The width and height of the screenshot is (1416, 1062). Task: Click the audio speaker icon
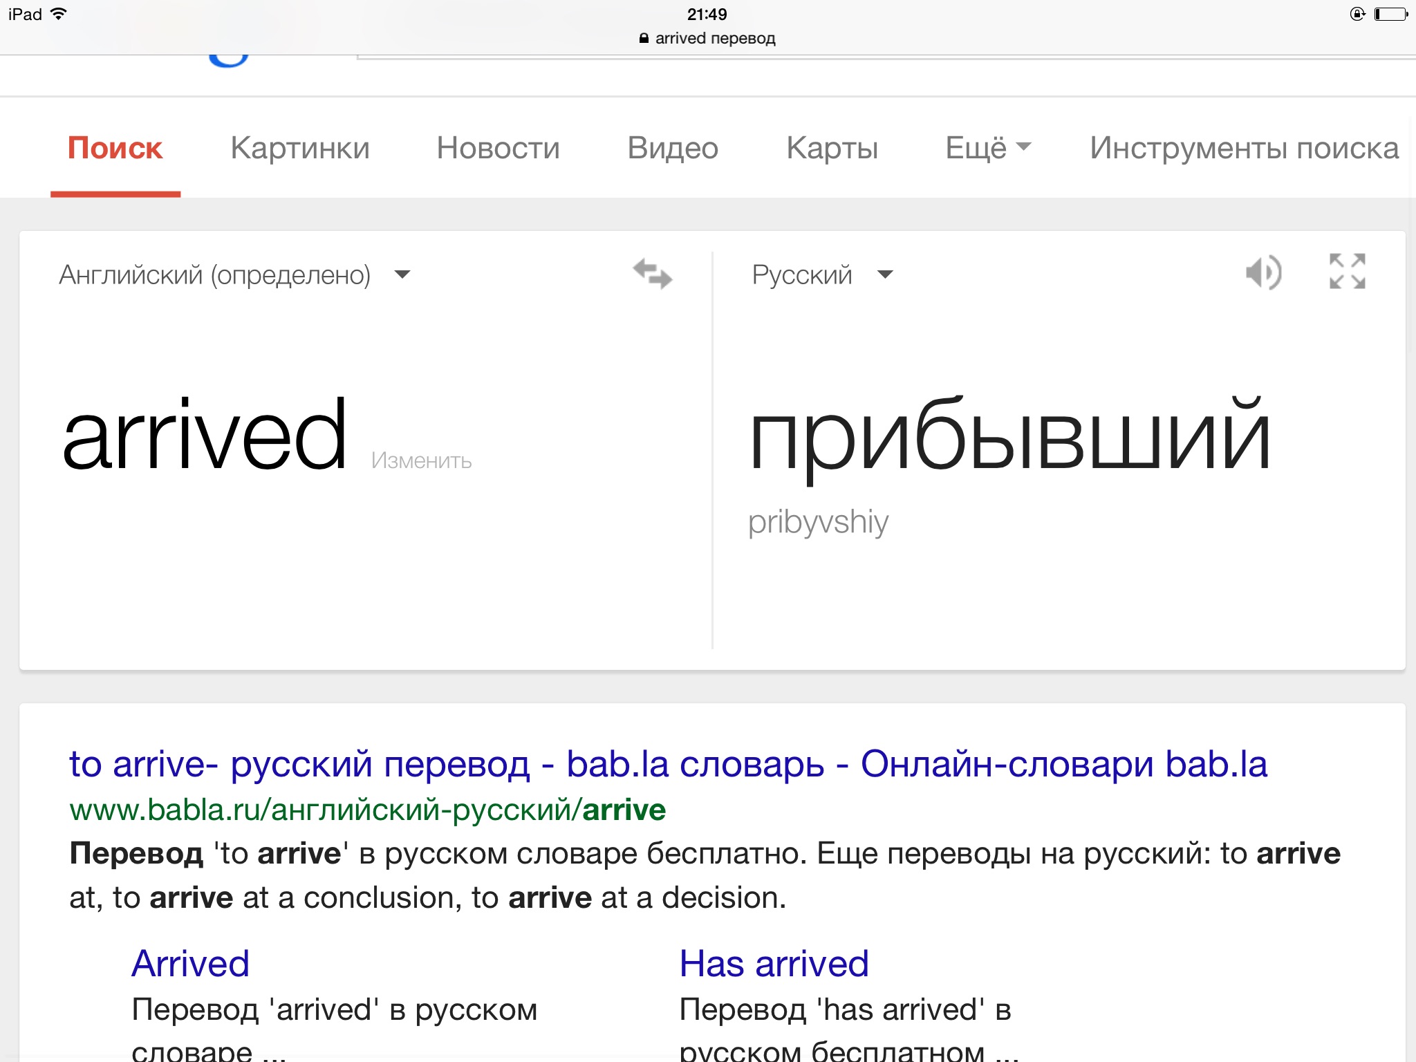[1265, 274]
